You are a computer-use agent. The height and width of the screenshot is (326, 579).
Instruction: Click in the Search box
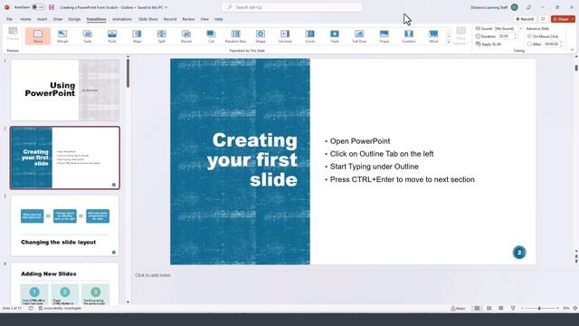pyautogui.click(x=291, y=7)
